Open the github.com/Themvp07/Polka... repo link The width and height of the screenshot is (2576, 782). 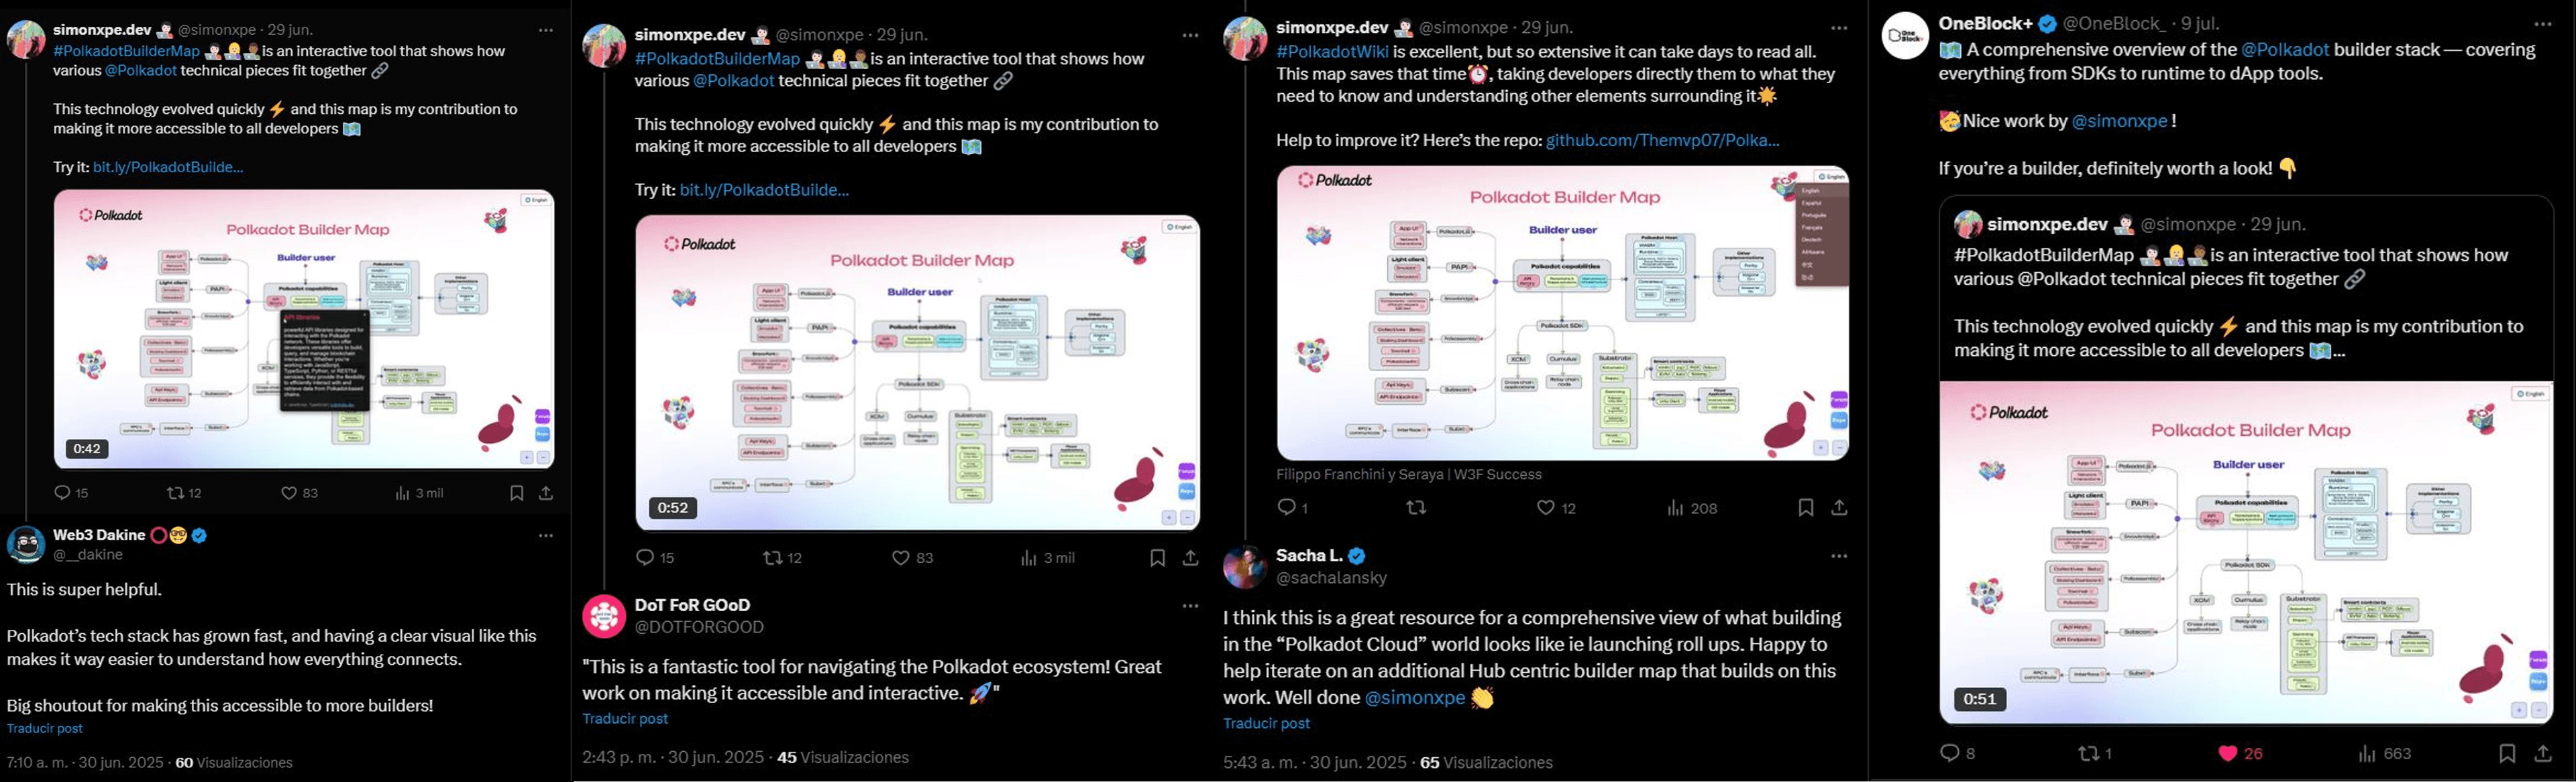(x=1662, y=141)
